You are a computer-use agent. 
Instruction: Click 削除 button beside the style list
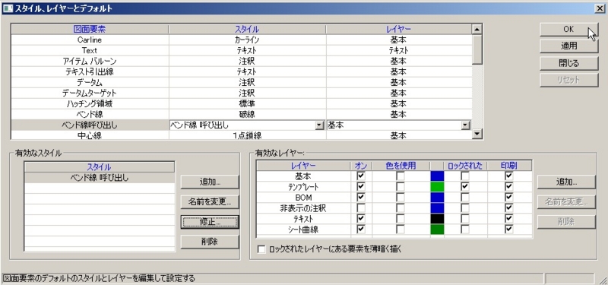[210, 242]
